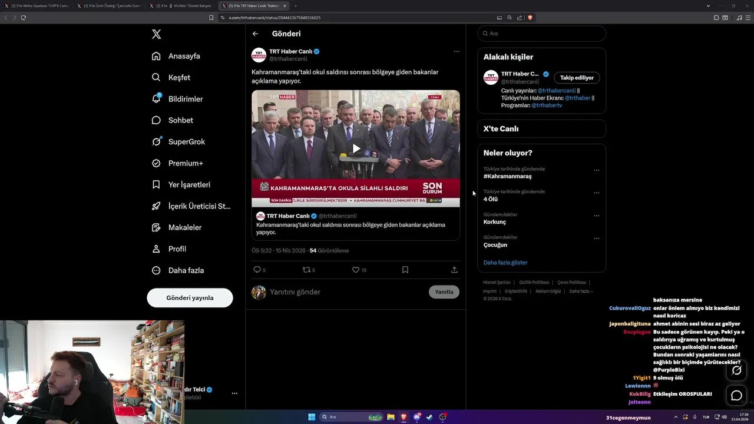
Task: Click Daha fazla göster link
Action: coord(505,263)
